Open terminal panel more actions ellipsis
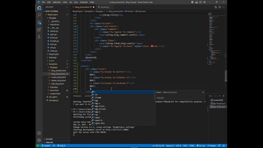The height and width of the screenshot is (148, 263). tap(216, 96)
